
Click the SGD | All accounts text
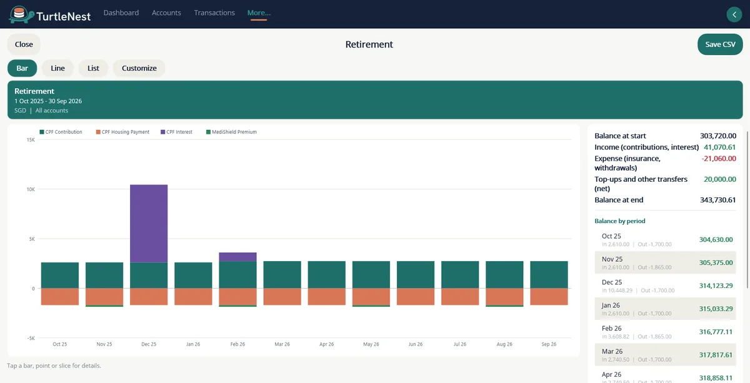point(41,111)
